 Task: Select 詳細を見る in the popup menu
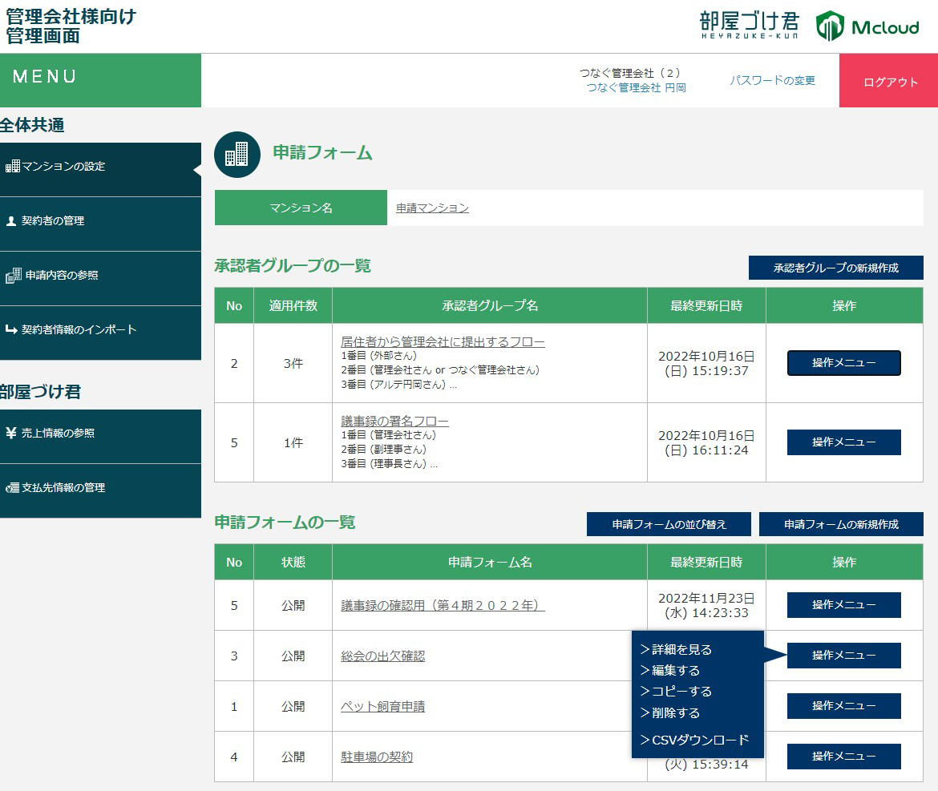tap(676, 650)
